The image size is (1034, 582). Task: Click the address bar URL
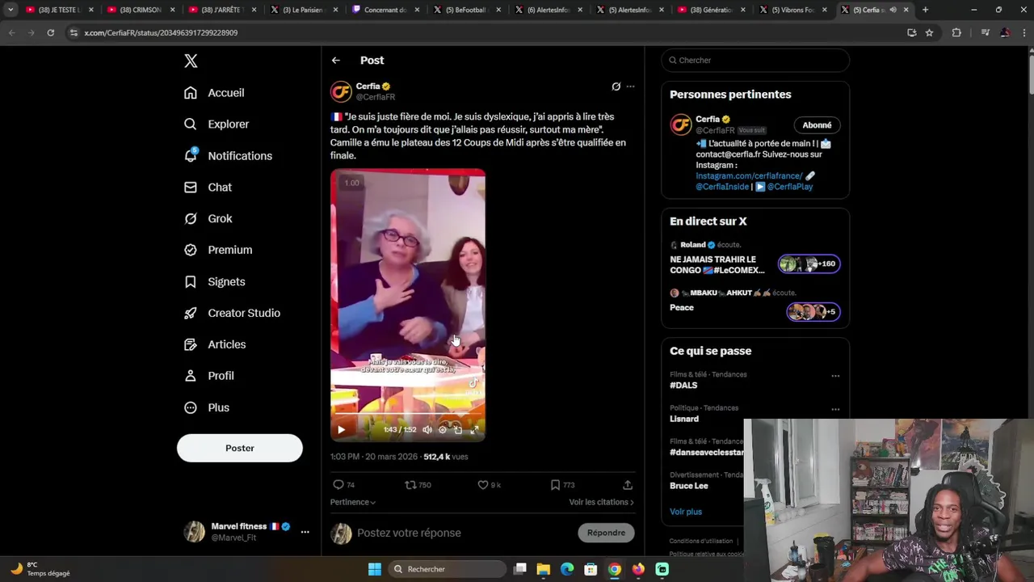point(161,32)
